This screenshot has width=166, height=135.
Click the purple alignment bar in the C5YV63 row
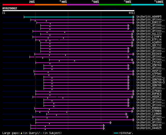[x=84, y=63]
